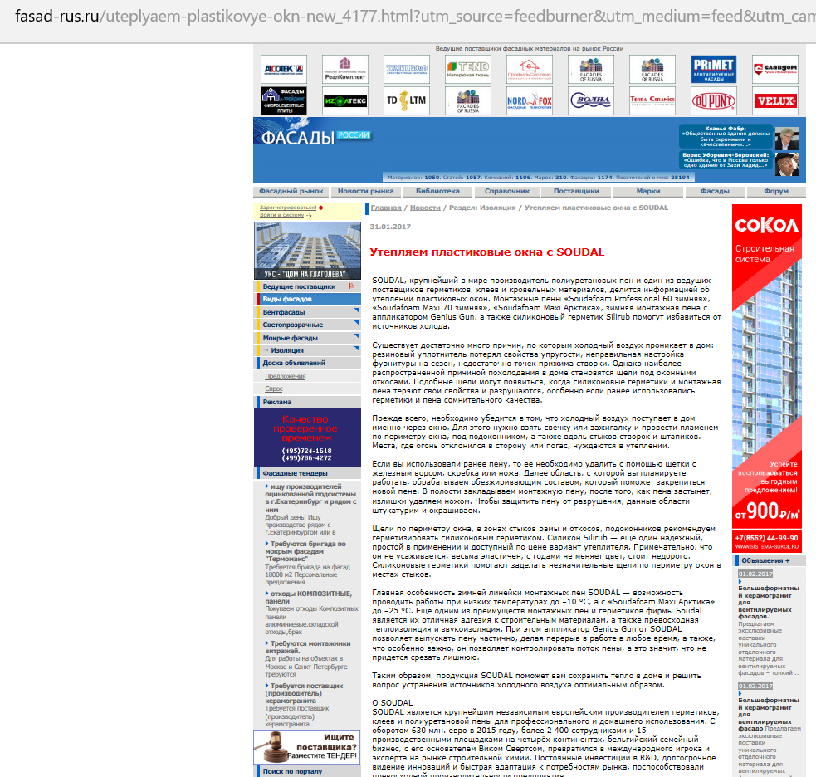Open the Форум menu tab
The width and height of the screenshot is (816, 777).
pyautogui.click(x=776, y=192)
